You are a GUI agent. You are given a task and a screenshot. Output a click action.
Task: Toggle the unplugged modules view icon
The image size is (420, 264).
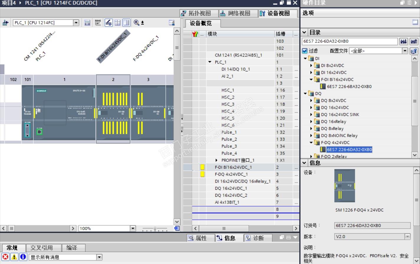[109, 23]
